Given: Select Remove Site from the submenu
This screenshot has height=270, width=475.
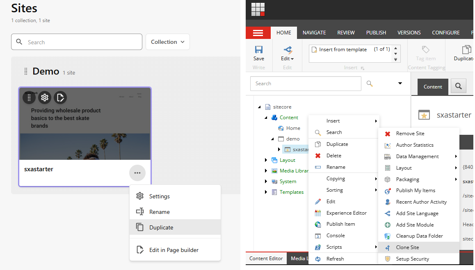Looking at the screenshot, I should point(410,134).
